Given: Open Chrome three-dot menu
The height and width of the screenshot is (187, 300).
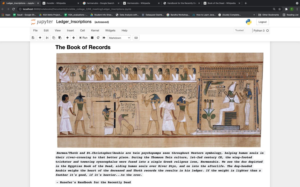Looking at the screenshot, I should [297, 9].
